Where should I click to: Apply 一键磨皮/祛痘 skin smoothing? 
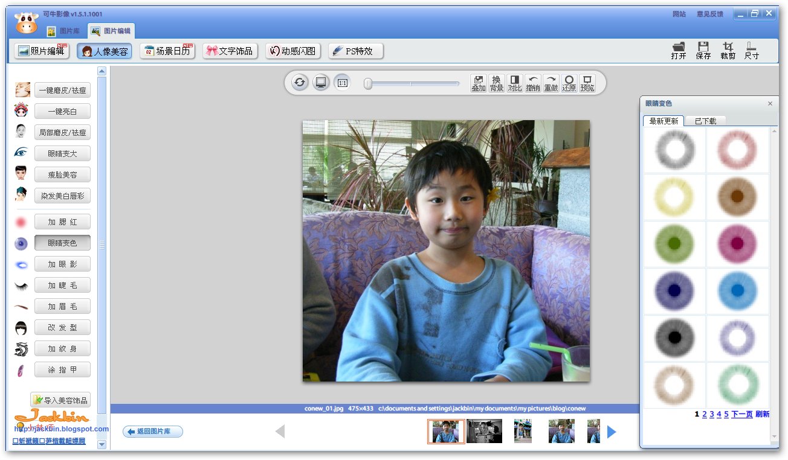(62, 90)
